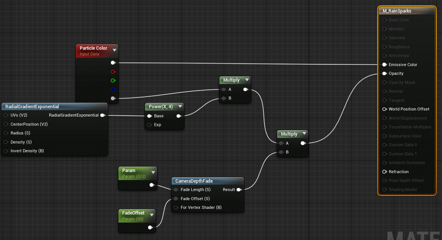Click the RadialGradientExponential output pin

103,115
